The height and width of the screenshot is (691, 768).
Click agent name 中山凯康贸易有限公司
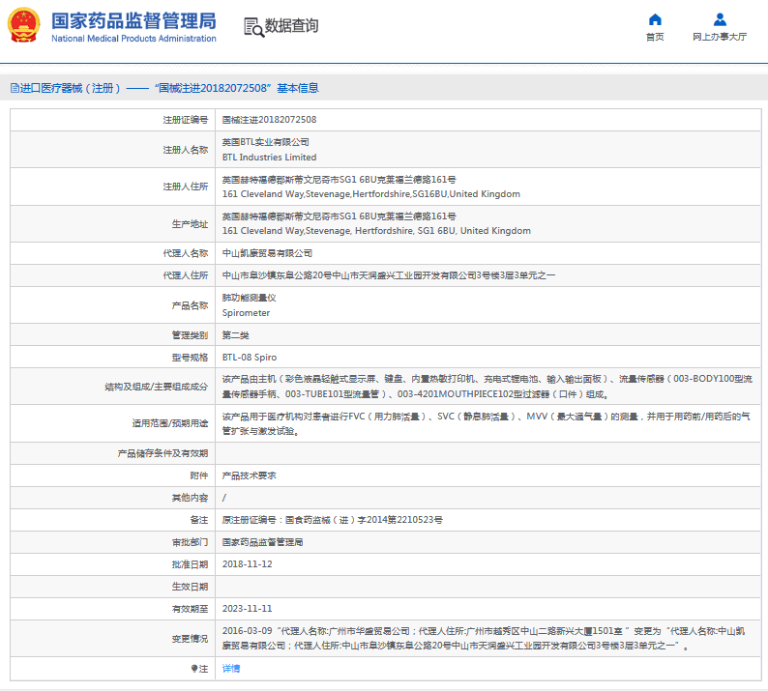coord(267,253)
